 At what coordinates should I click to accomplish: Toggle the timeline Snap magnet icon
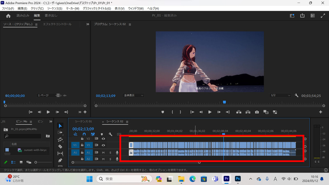pyautogui.click(x=84, y=134)
